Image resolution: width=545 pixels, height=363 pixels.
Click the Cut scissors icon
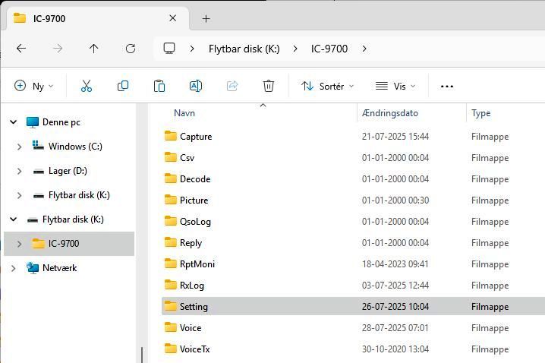pyautogui.click(x=87, y=86)
